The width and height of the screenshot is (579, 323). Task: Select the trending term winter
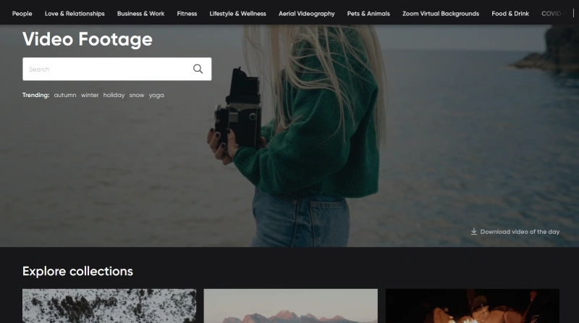90,95
